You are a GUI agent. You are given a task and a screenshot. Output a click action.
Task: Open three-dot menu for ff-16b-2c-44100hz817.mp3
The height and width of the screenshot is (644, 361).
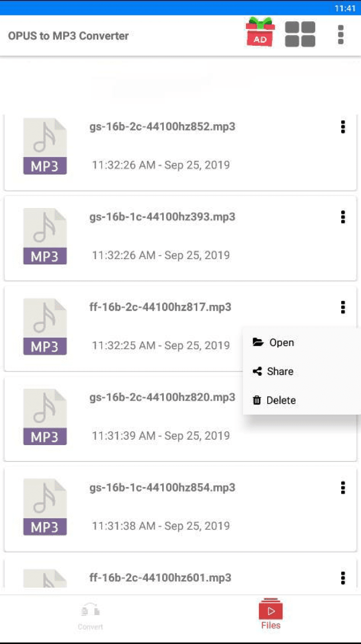point(343,307)
